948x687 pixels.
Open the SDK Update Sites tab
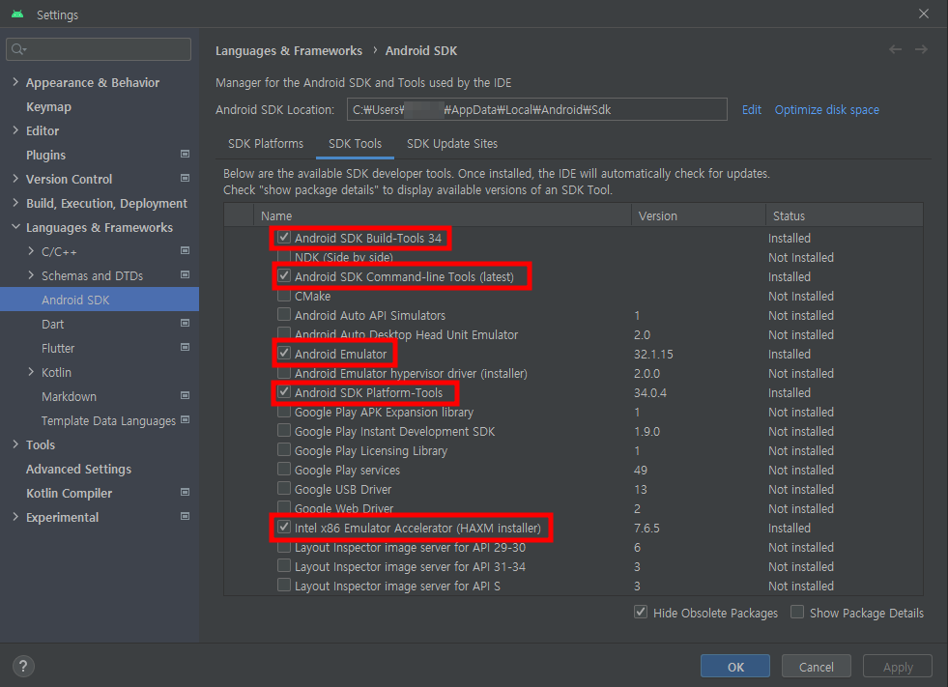pos(452,144)
